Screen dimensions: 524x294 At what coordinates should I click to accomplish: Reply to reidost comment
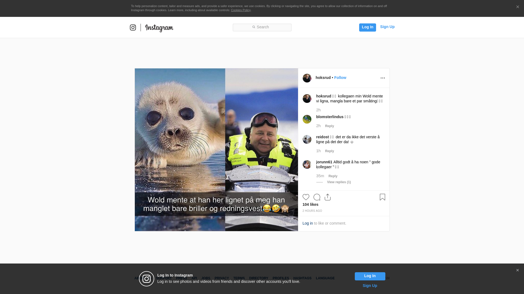[x=329, y=151]
